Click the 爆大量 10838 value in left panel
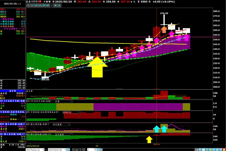 (x=20, y=127)
